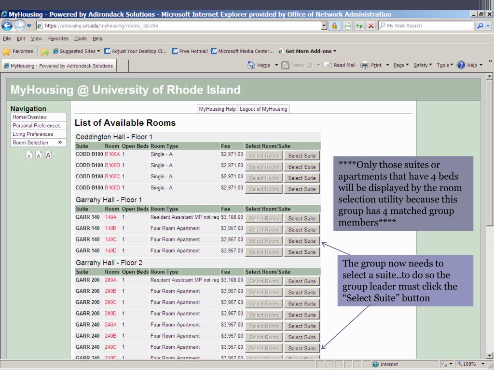Click Select Suite for room 140A

[302, 218]
